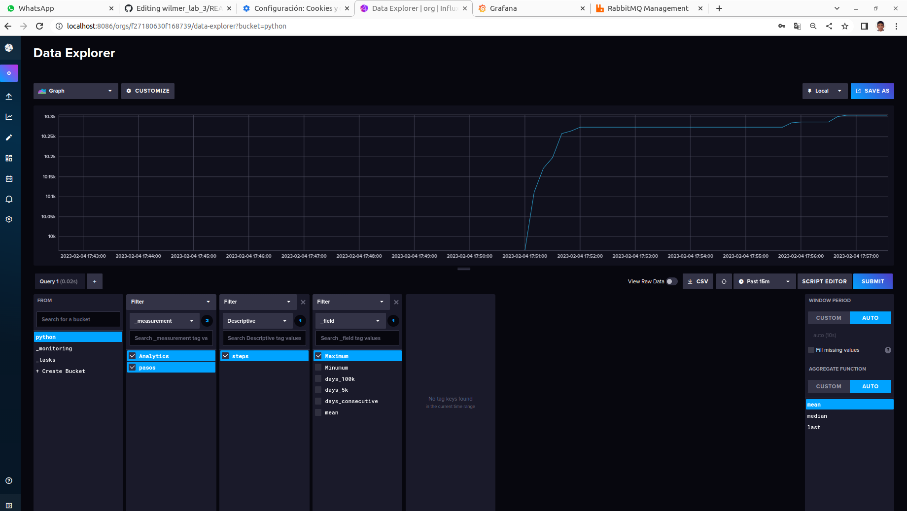
Task: Open Notebooks pencil icon in sidebar
Action: click(9, 137)
